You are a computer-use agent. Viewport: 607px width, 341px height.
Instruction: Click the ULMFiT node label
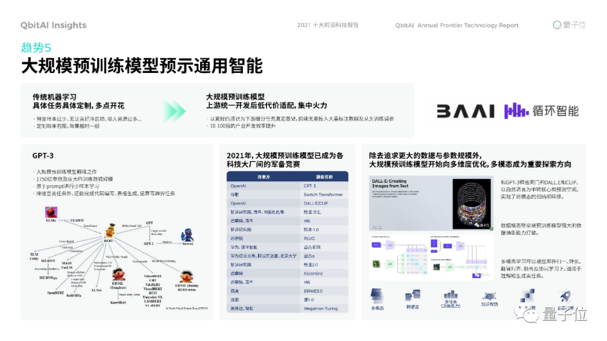coord(77,220)
